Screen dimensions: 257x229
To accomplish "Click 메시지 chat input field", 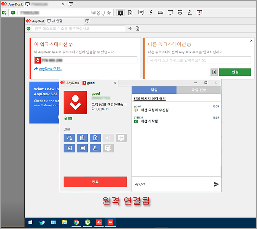I will point(172,184).
